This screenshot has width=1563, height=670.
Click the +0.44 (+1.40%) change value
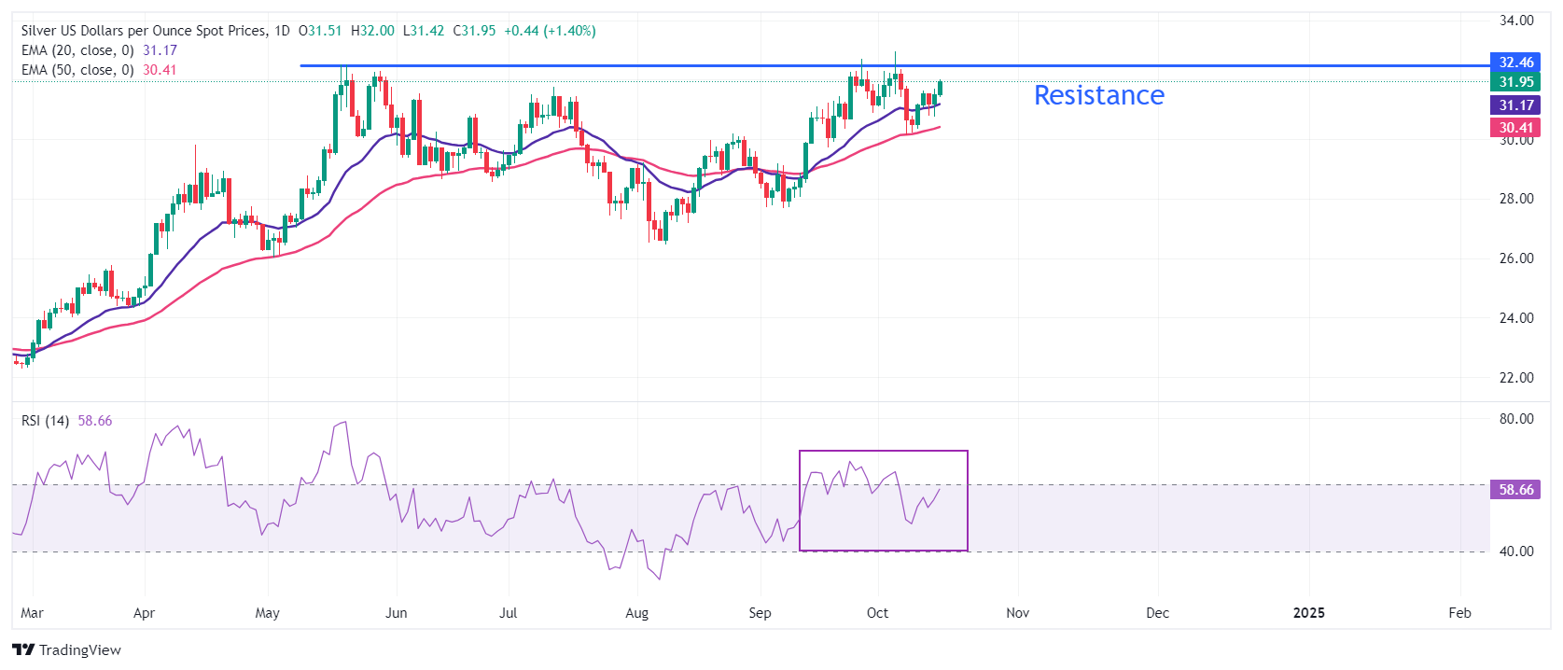pyautogui.click(x=550, y=31)
